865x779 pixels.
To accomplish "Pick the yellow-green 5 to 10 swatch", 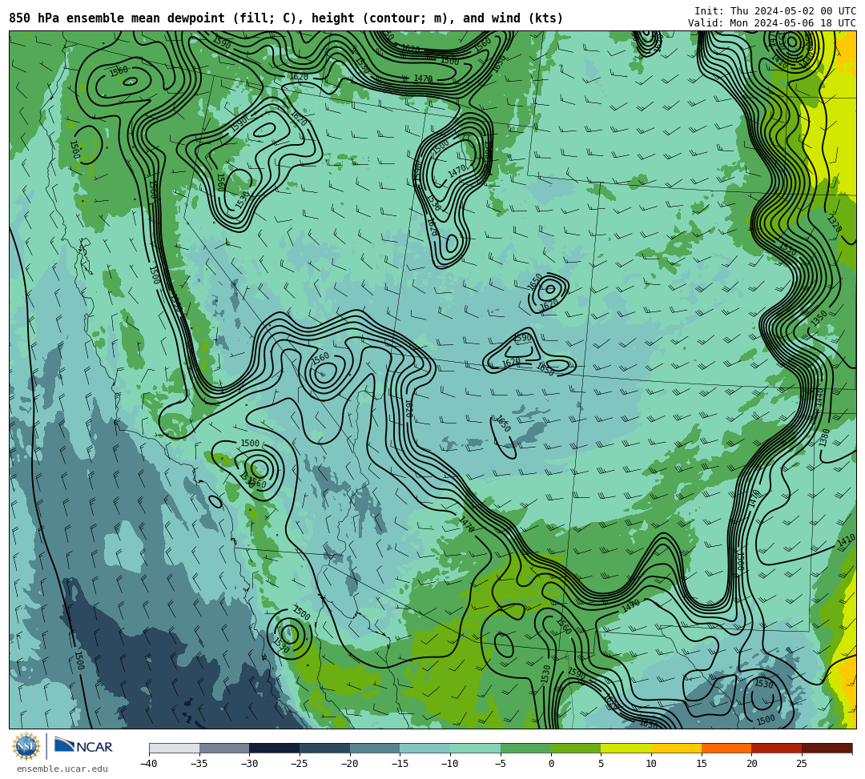I will click(x=626, y=748).
